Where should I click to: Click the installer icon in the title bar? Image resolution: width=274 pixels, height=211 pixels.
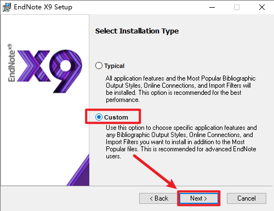(x=7, y=7)
